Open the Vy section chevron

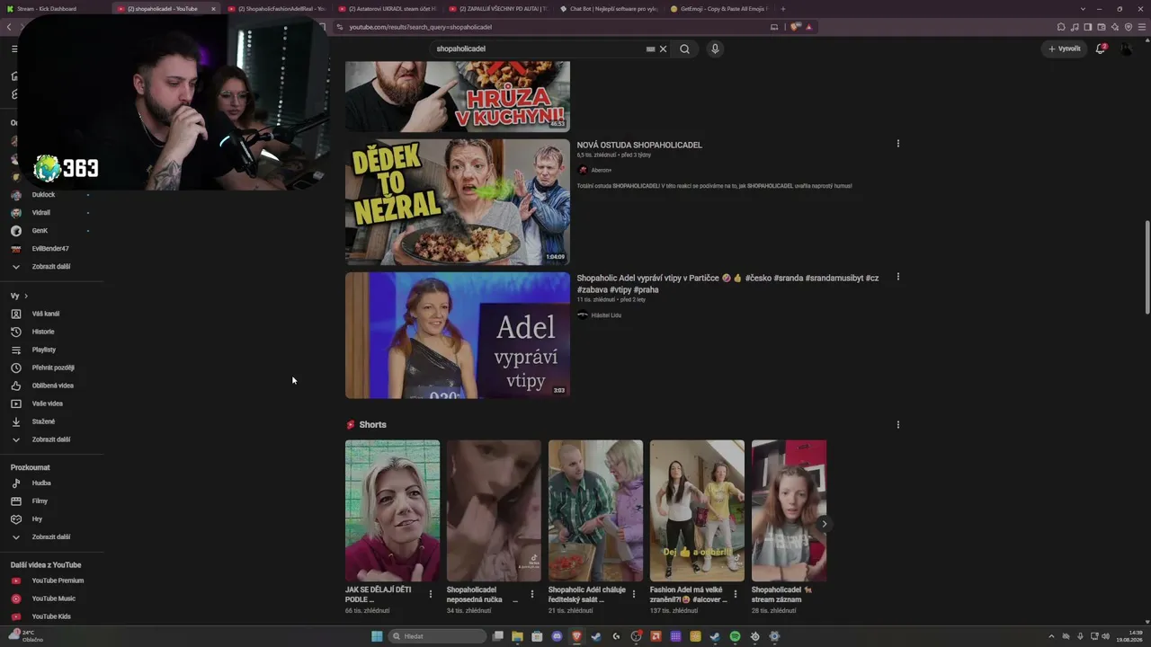[26, 296]
